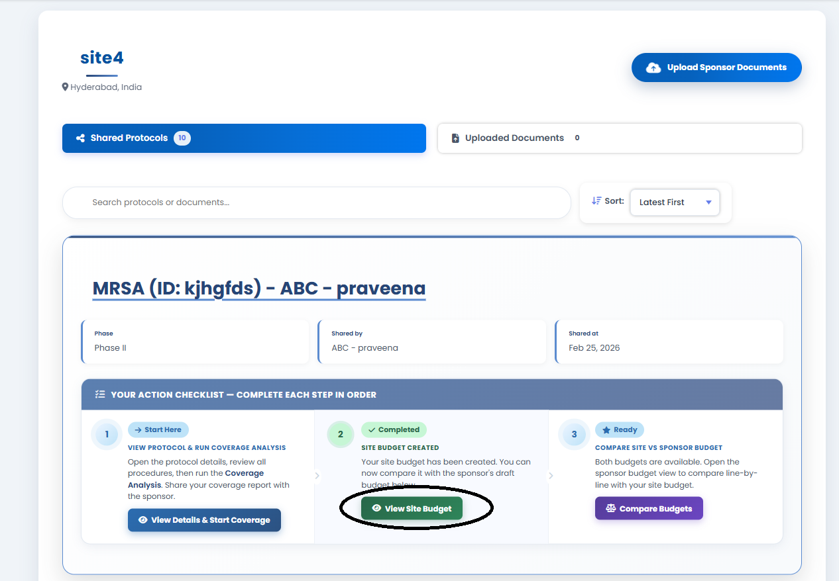Open the MRSA protocol title link
This screenshot has height=581, width=839.
pos(258,289)
